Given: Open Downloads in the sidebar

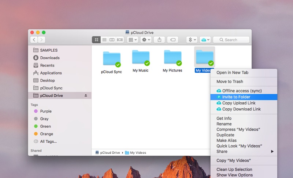Looking at the screenshot, I should (50, 58).
